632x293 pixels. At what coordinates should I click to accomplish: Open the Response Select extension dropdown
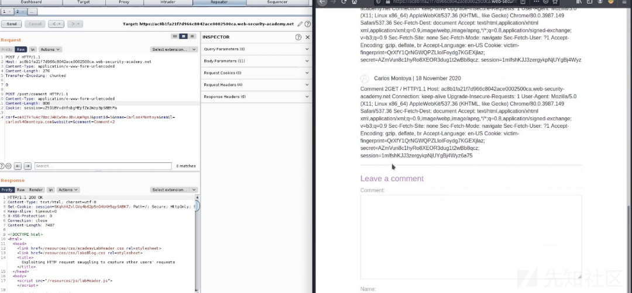[x=174, y=190]
